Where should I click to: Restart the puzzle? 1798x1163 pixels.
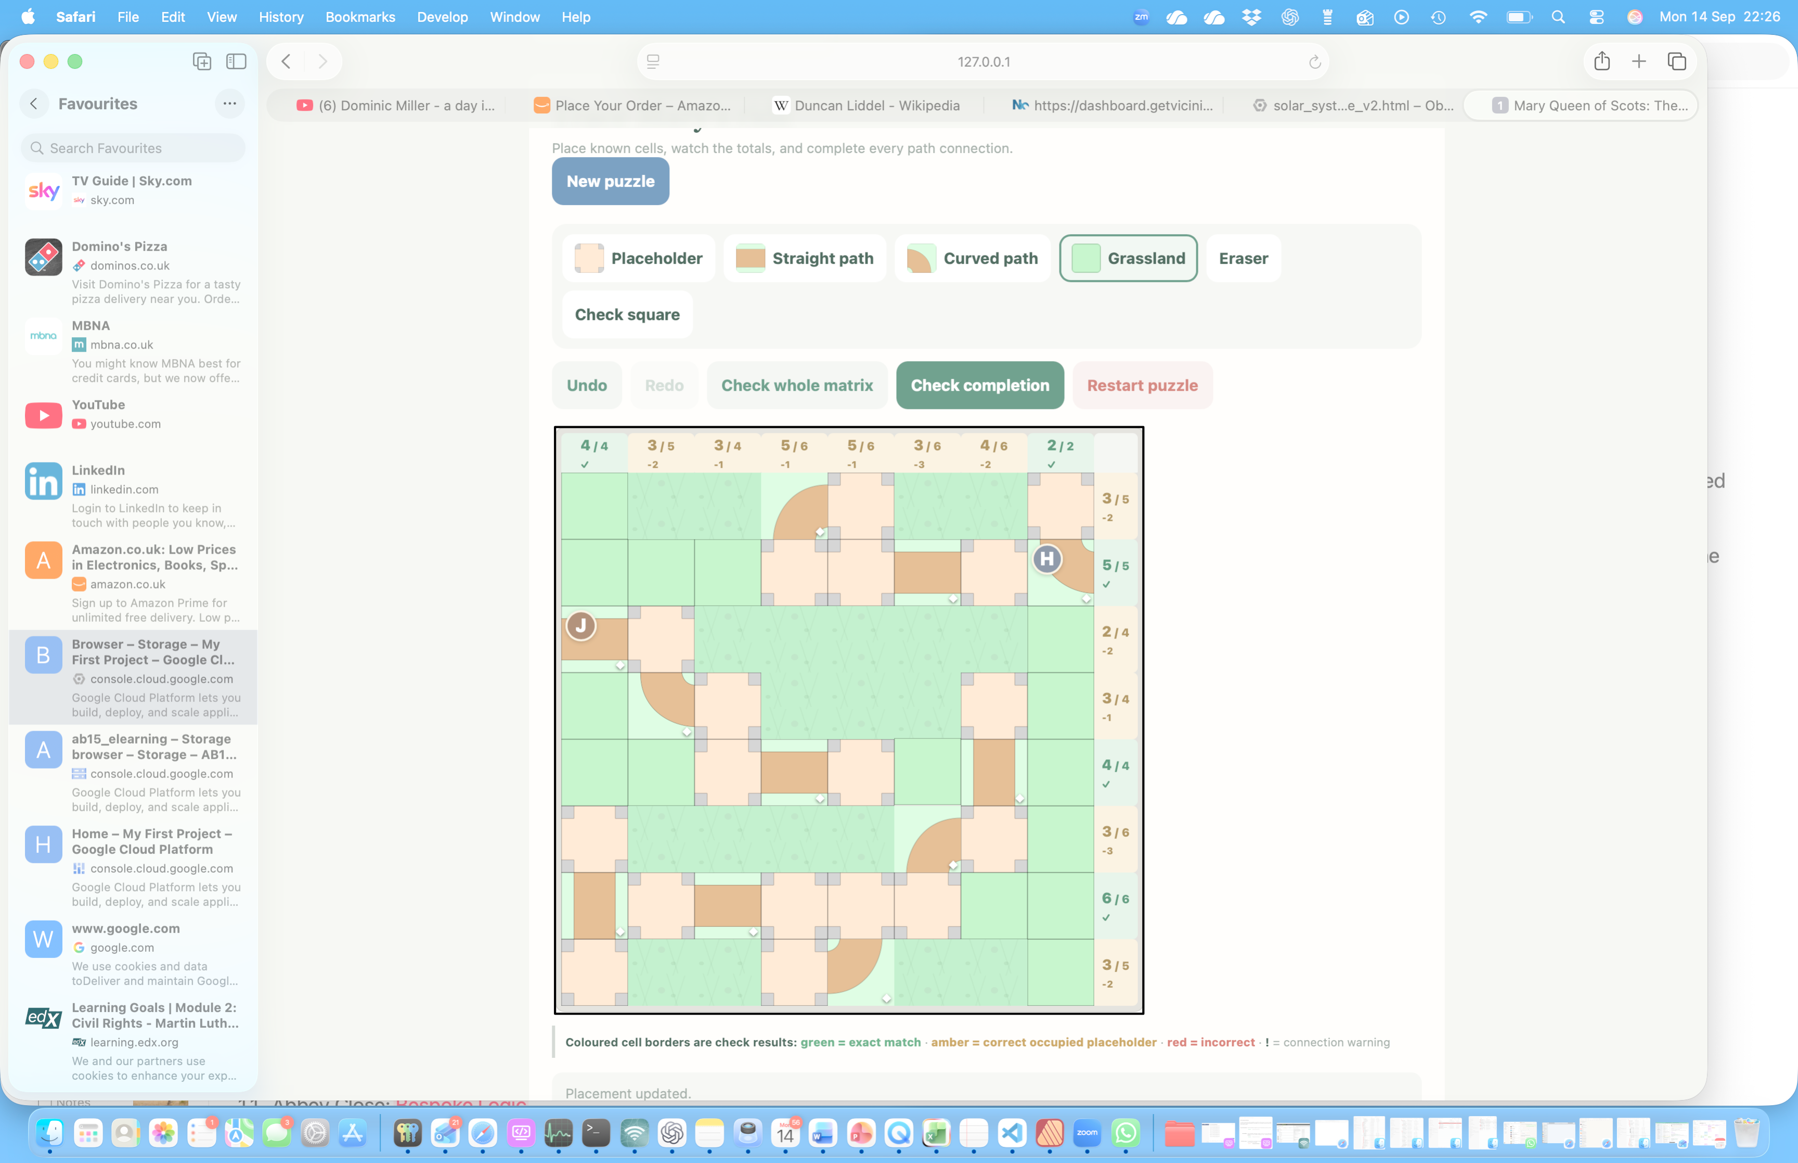pos(1142,385)
